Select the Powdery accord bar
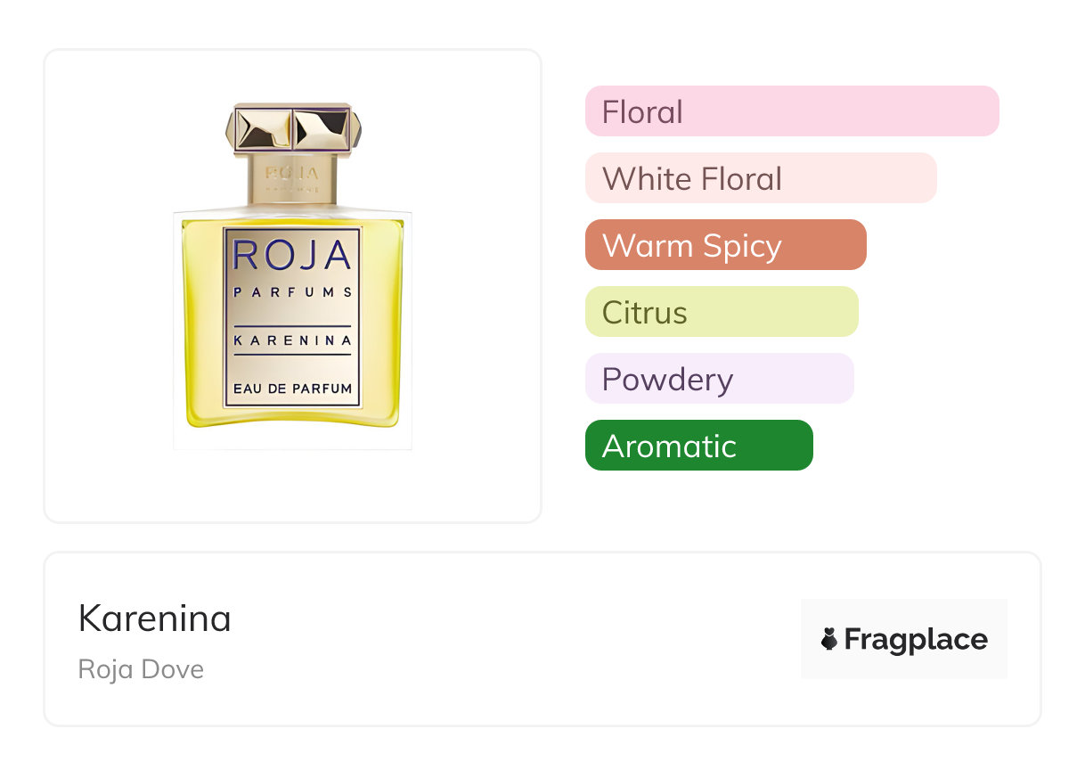1085x770 pixels. (x=719, y=379)
